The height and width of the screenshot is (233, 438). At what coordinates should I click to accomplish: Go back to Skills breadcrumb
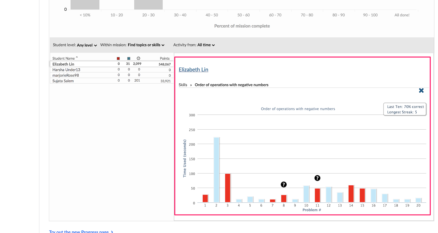pos(183,85)
